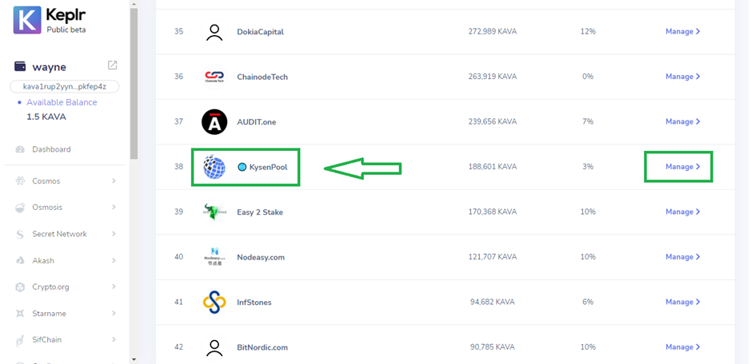Click the BitNordic.com validator name

click(262, 347)
